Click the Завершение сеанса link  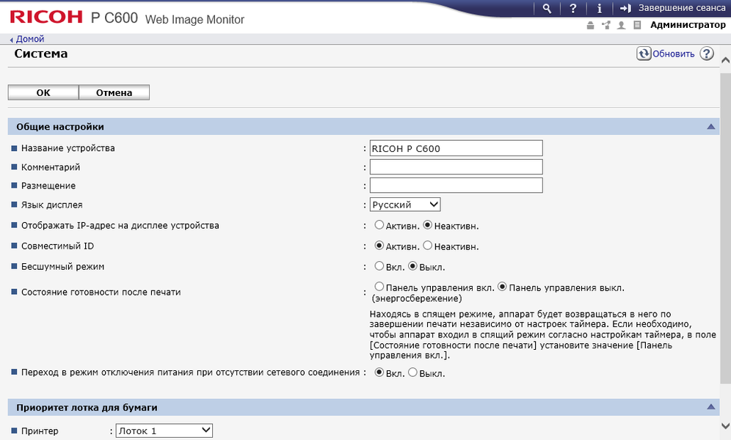pos(682,8)
